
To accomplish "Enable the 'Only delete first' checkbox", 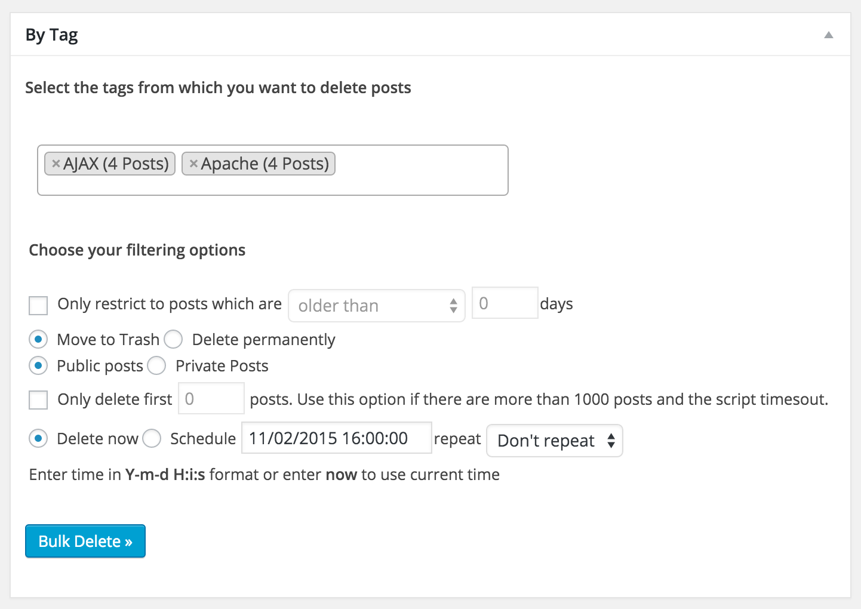I will click(38, 399).
